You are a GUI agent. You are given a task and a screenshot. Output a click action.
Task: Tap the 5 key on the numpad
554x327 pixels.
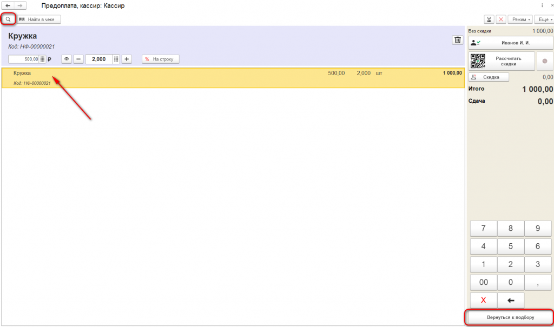coord(511,246)
